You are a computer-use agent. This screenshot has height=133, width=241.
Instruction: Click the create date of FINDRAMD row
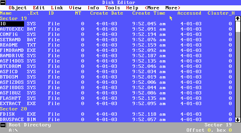(107, 51)
